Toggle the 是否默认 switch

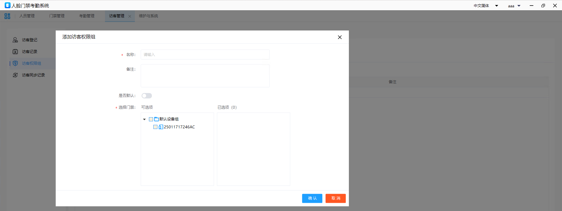pos(147,96)
